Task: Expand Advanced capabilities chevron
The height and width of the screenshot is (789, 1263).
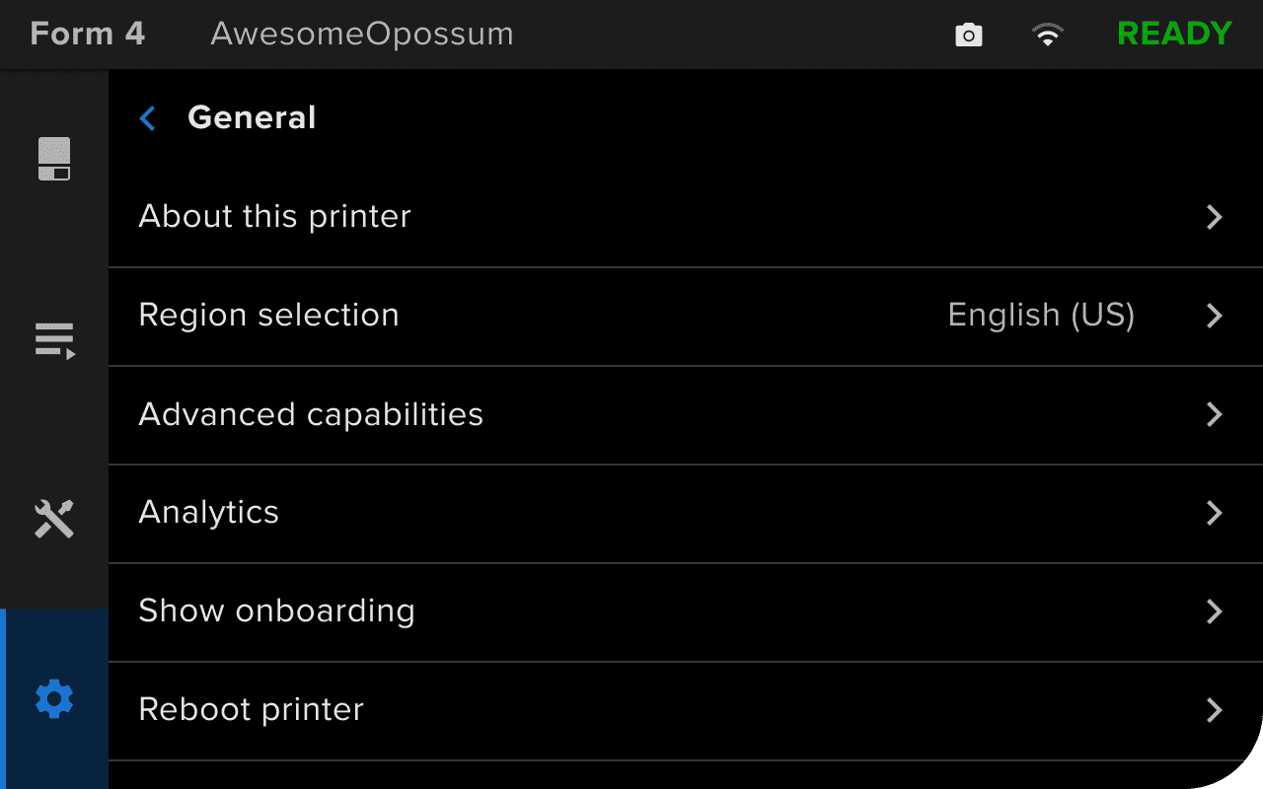Action: 1215,414
